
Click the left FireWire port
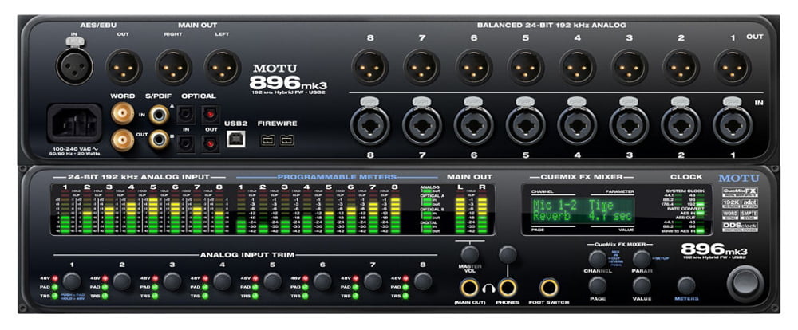[267, 139]
